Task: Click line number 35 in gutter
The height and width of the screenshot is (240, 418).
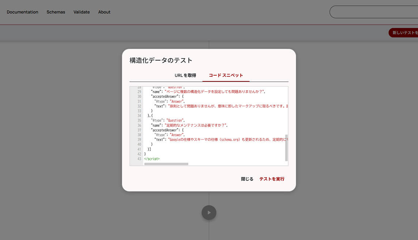Action: [139, 121]
